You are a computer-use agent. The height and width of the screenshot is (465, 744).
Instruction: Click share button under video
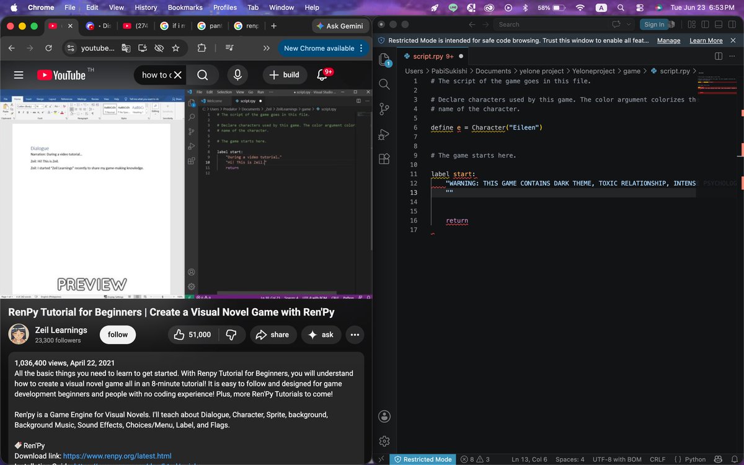pos(273,335)
